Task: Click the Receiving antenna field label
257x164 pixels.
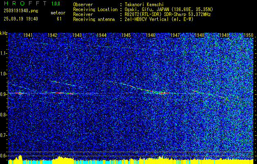Action: (94, 19)
